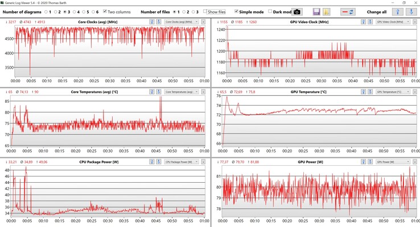Viewport: 420px width, 227px height.
Task: Click up arrow in CPU Package Power panel
Action: [152, 162]
